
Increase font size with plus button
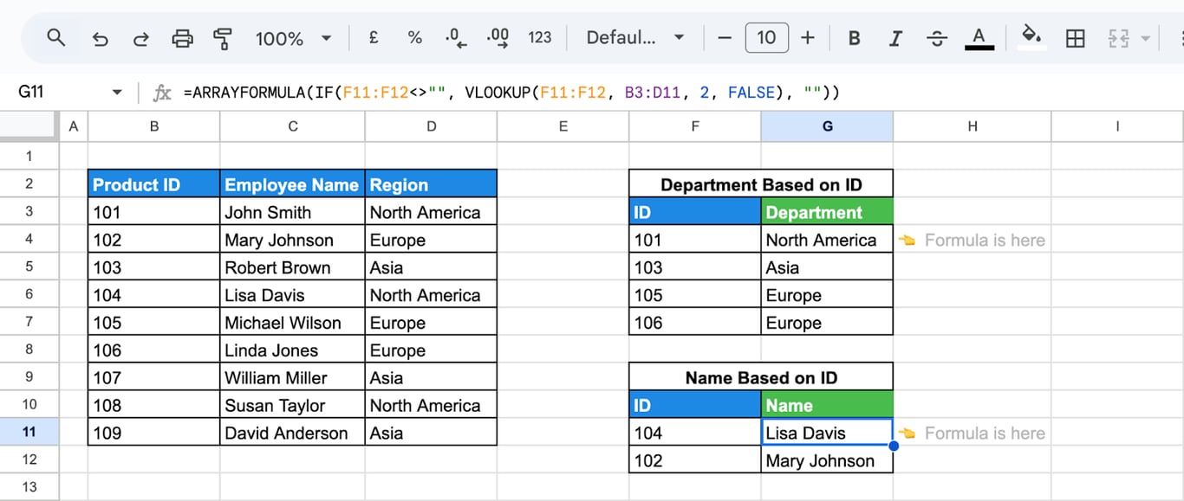click(808, 38)
